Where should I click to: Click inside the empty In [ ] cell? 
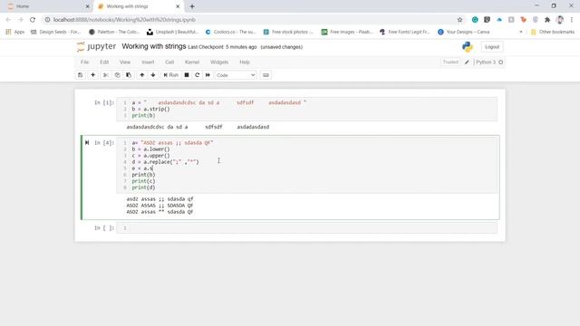(306, 228)
